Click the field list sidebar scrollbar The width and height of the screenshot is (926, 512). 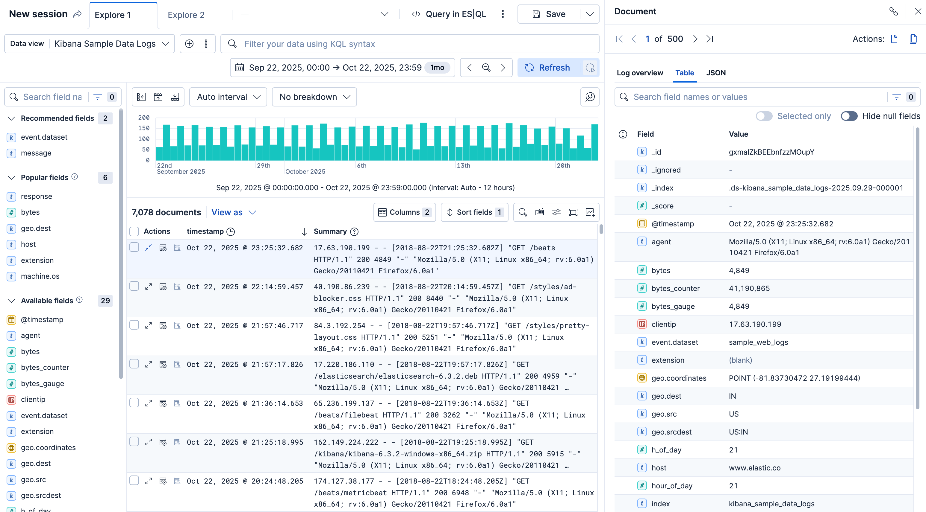coord(121,244)
